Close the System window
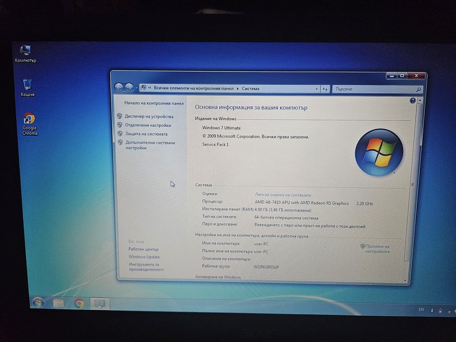The image size is (456, 342). (x=416, y=76)
